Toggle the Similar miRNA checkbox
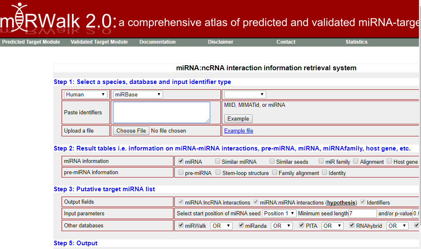Image resolution: width=421 pixels, height=249 pixels. [218, 161]
